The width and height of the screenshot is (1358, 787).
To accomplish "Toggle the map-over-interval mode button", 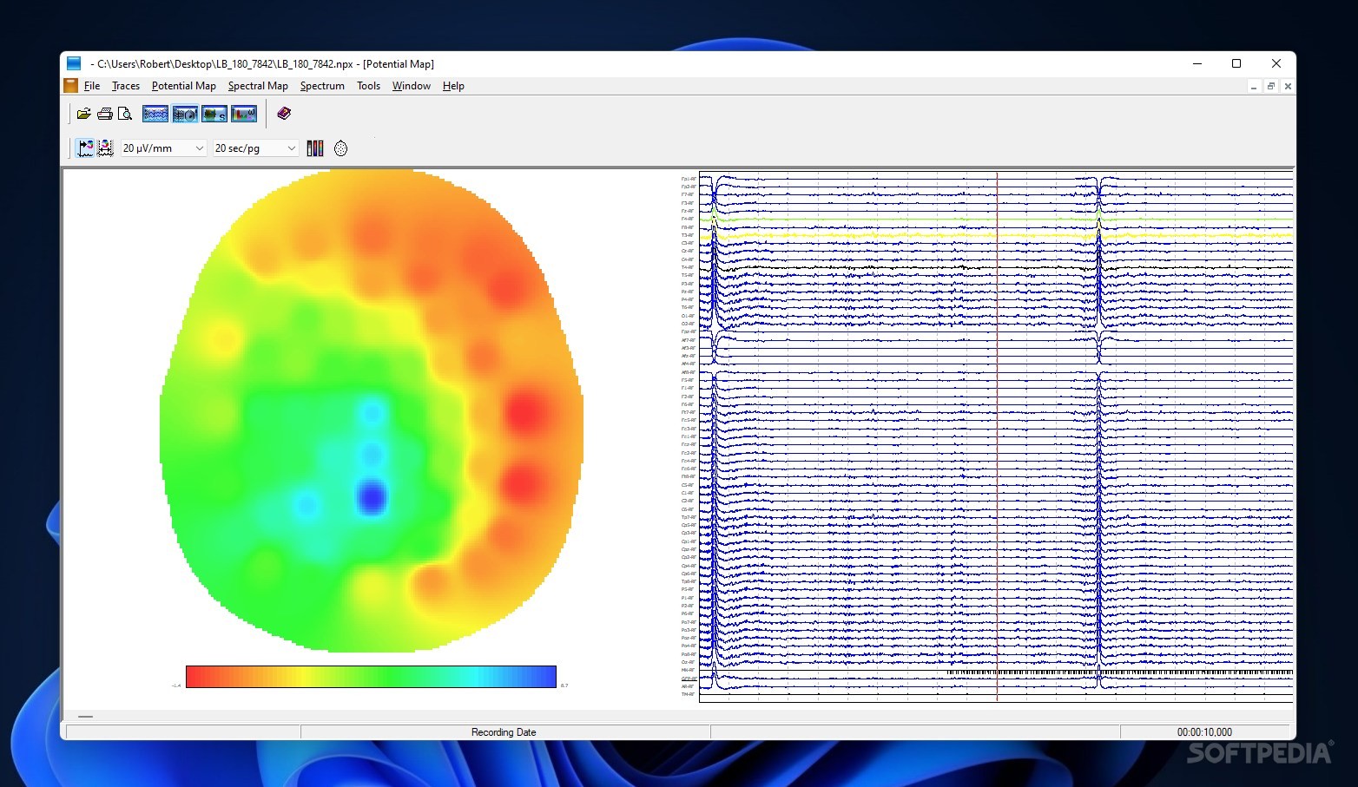I will click(105, 148).
